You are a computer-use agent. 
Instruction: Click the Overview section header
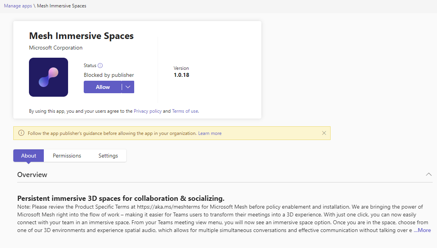(32, 175)
